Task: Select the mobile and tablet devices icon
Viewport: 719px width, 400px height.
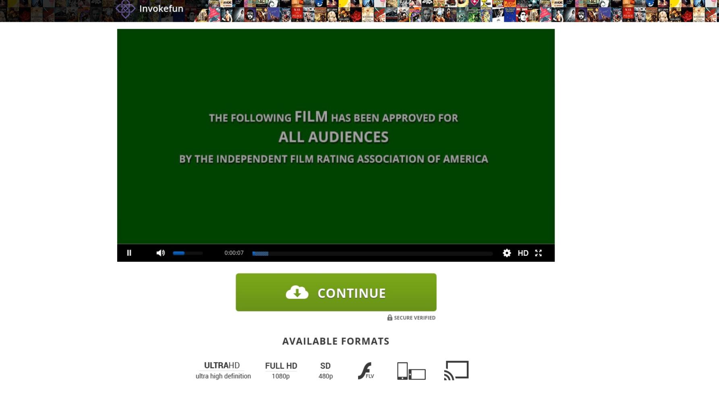Action: (411, 371)
